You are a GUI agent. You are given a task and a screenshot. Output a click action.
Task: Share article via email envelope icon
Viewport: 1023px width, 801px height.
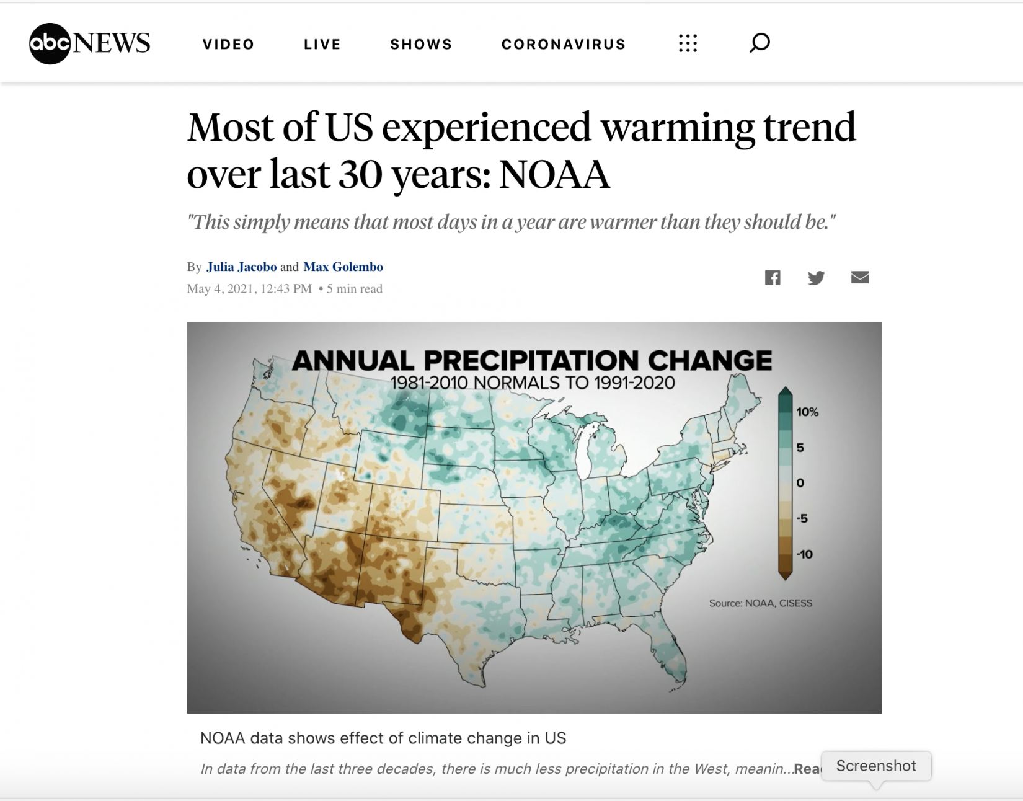(x=860, y=277)
